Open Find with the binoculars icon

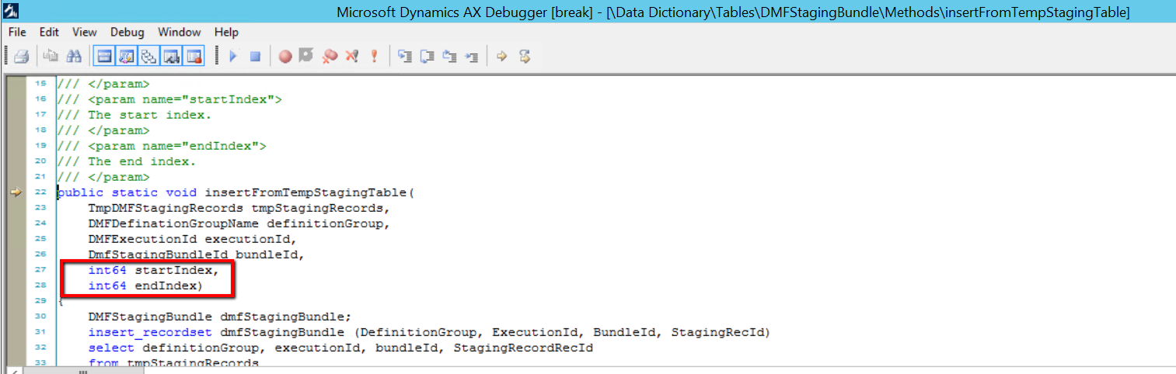coord(74,56)
